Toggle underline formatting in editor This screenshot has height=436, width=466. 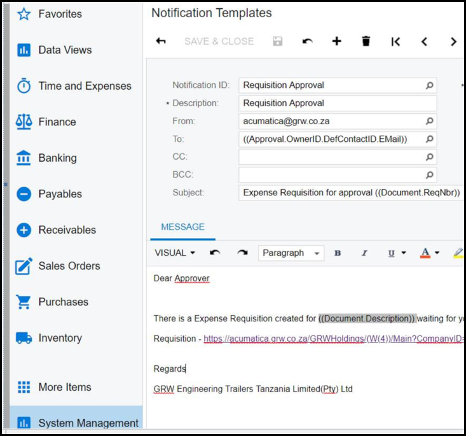[x=392, y=253]
